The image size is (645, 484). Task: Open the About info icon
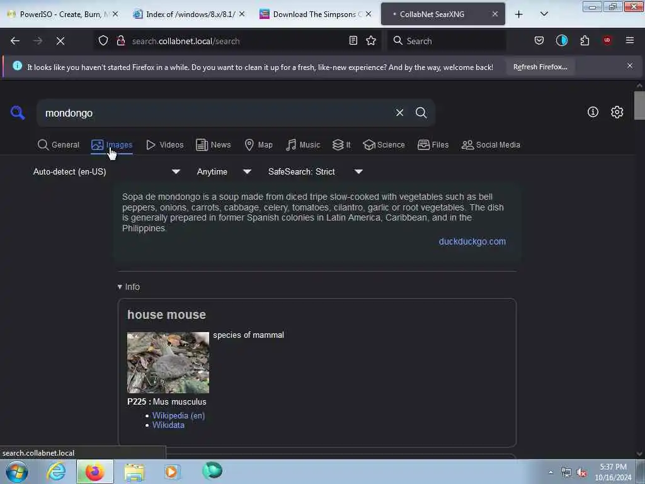pos(593,112)
